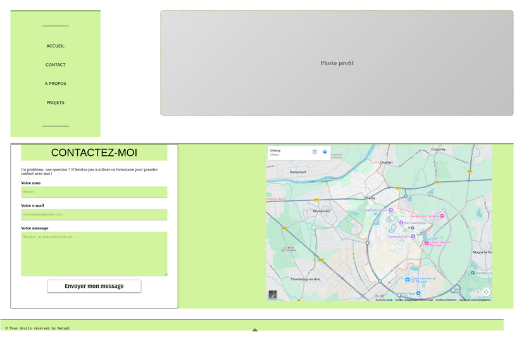Click Centre Commercial Val d'Europe shopping pin
524x341 pixels.
click(x=408, y=280)
